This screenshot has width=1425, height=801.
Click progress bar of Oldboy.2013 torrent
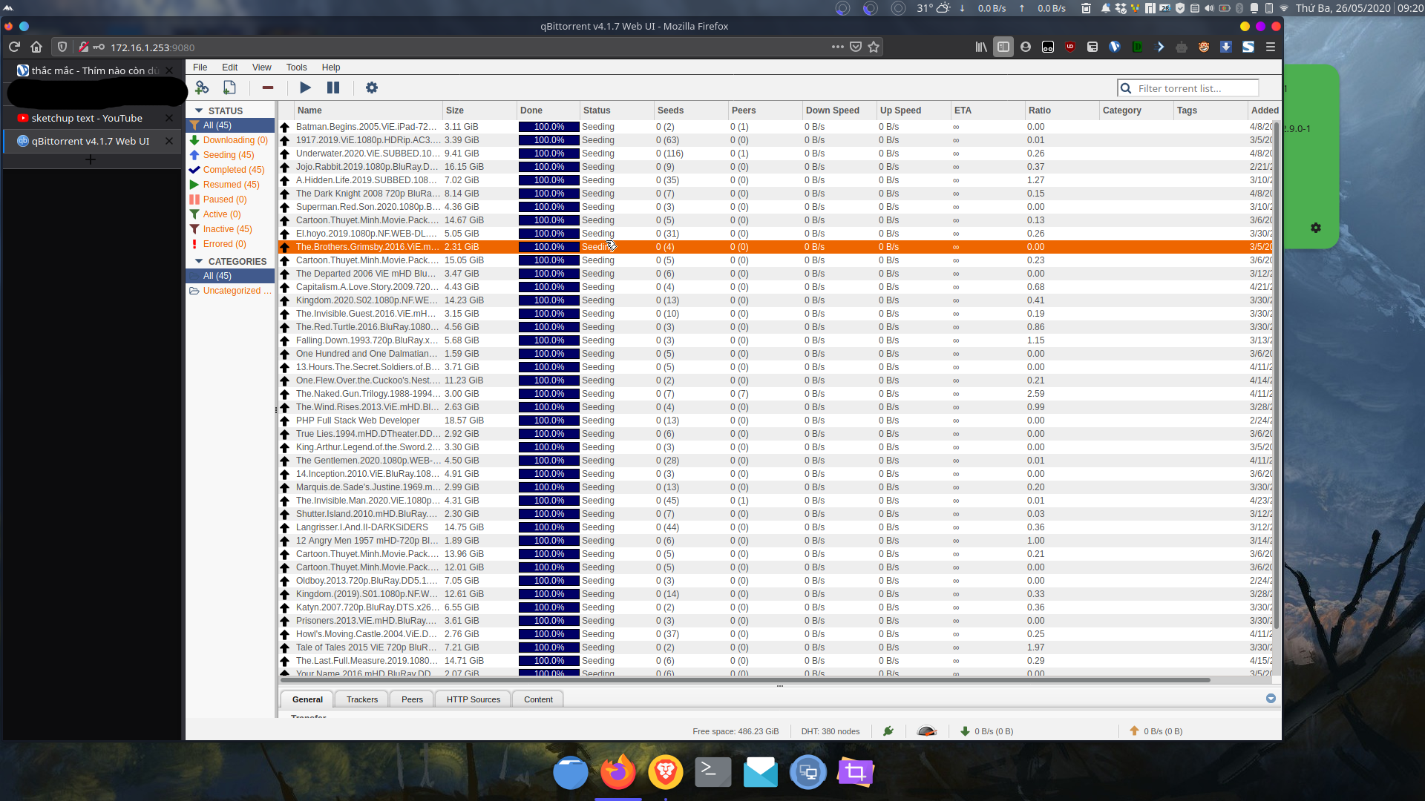coord(549,581)
